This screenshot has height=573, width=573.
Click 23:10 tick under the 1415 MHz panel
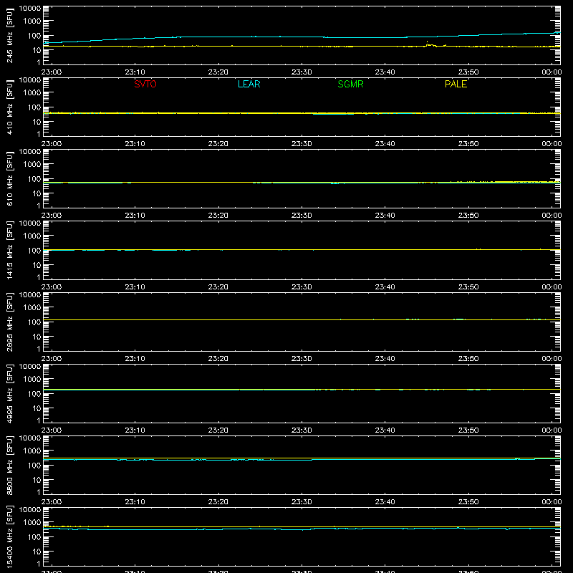[135, 287]
